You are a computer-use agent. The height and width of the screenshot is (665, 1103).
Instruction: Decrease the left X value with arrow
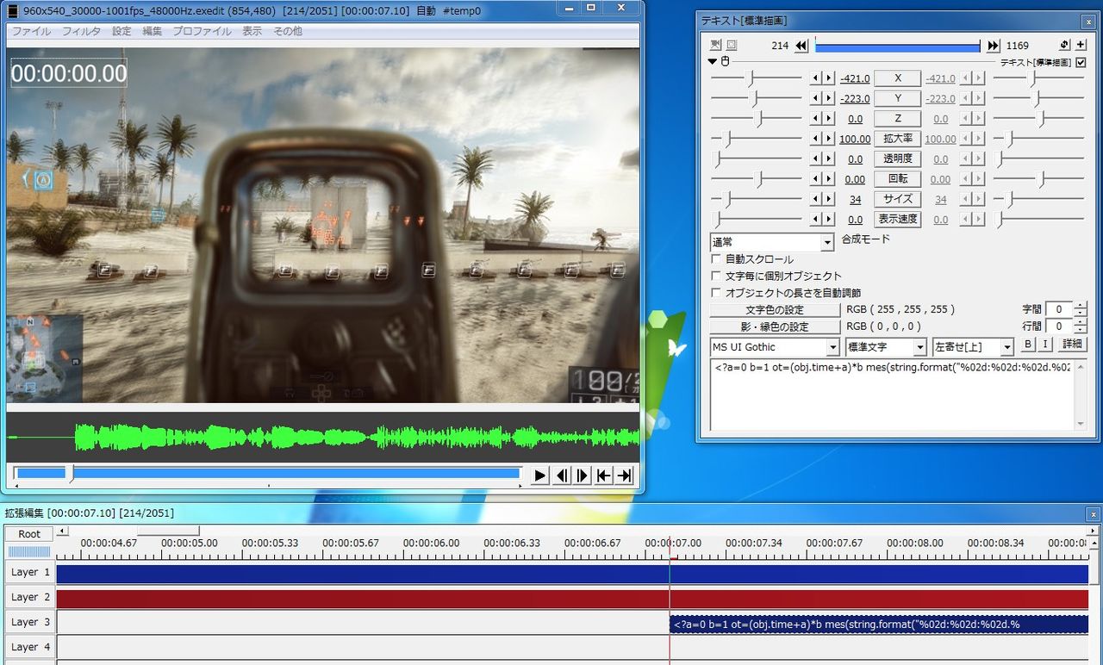coord(816,78)
